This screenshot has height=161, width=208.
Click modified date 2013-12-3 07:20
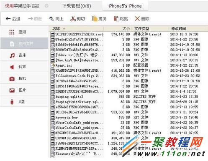point(184,34)
